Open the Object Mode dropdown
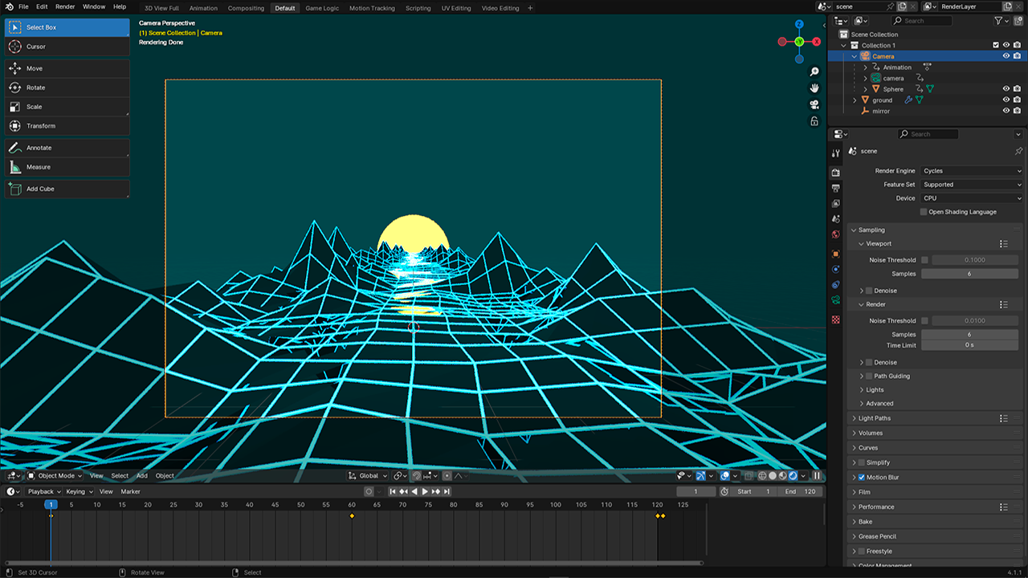 click(x=55, y=476)
